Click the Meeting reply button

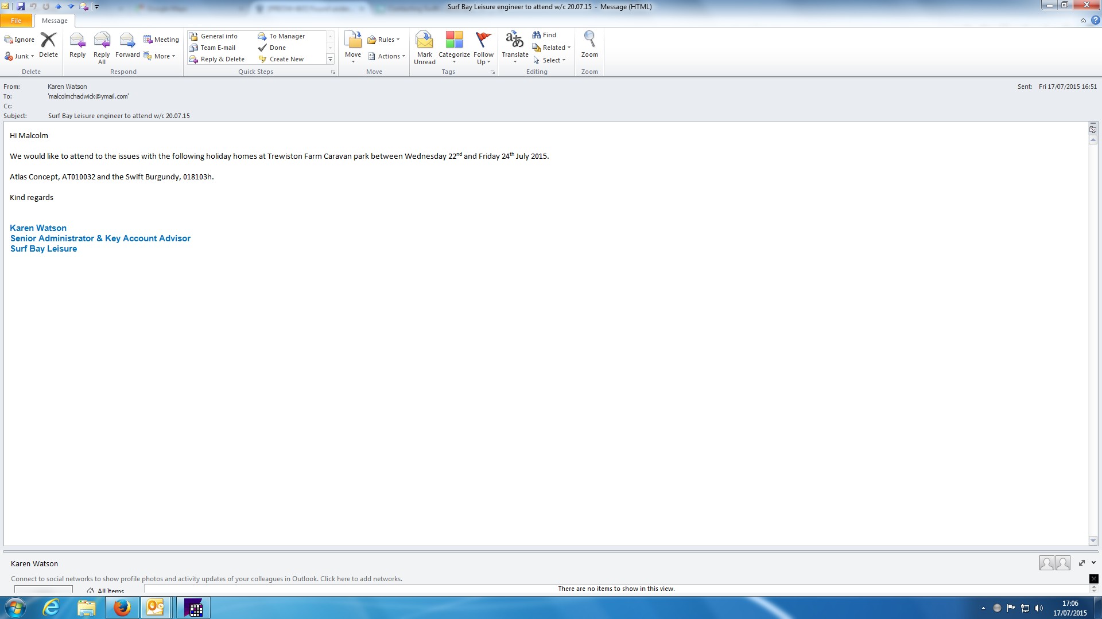161,40
